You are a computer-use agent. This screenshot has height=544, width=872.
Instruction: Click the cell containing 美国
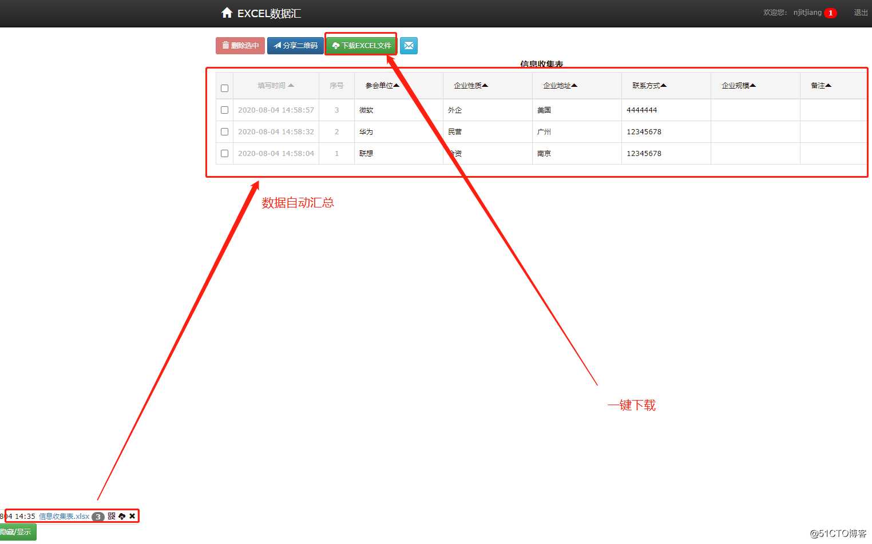[577, 110]
